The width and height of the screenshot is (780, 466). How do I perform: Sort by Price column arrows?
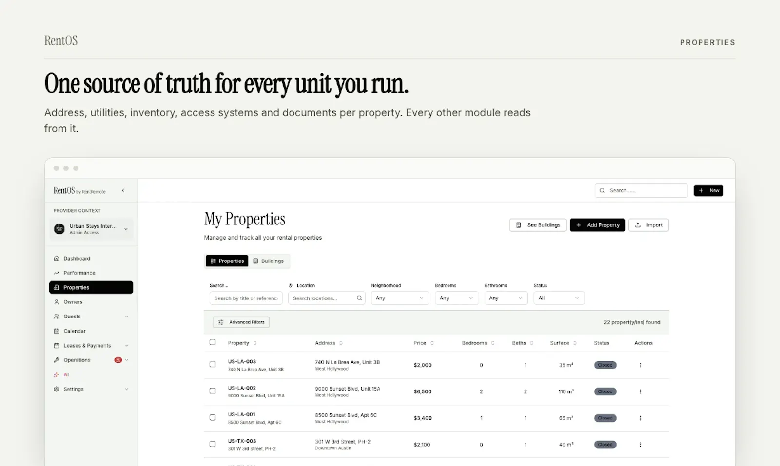pyautogui.click(x=432, y=343)
